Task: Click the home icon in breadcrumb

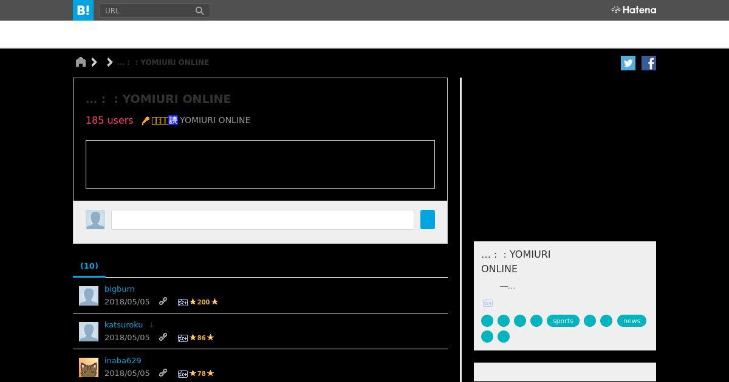Action: 81,62
